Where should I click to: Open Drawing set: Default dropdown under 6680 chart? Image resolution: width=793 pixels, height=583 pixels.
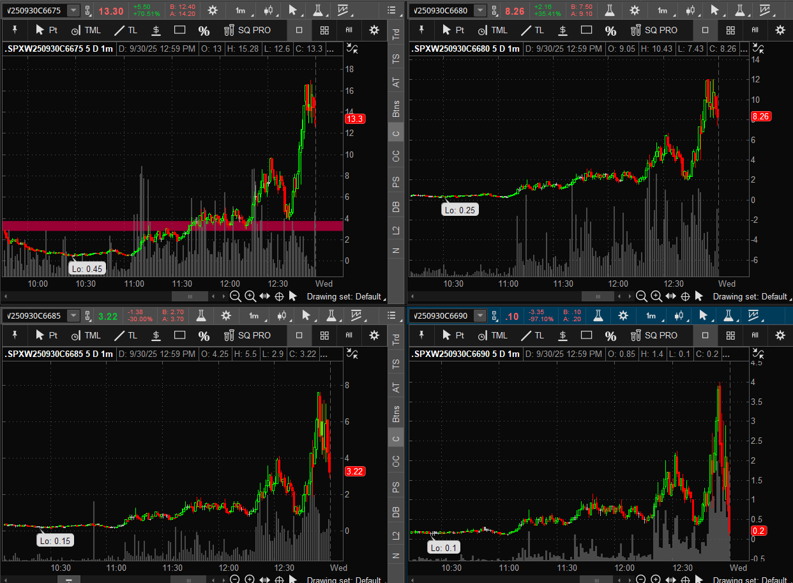click(x=752, y=296)
